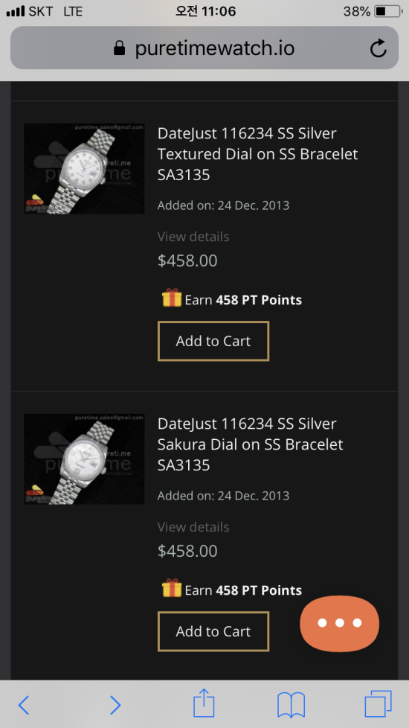Viewport: 409px width, 728px height.
Task: Tap the padlock icon in address bar
Action: [119, 48]
